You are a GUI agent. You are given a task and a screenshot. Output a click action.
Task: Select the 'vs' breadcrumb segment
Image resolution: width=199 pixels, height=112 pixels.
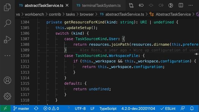pos(18,14)
